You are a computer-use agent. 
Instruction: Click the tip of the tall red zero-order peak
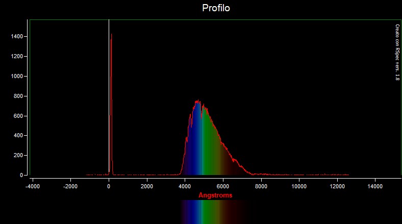tap(111, 35)
